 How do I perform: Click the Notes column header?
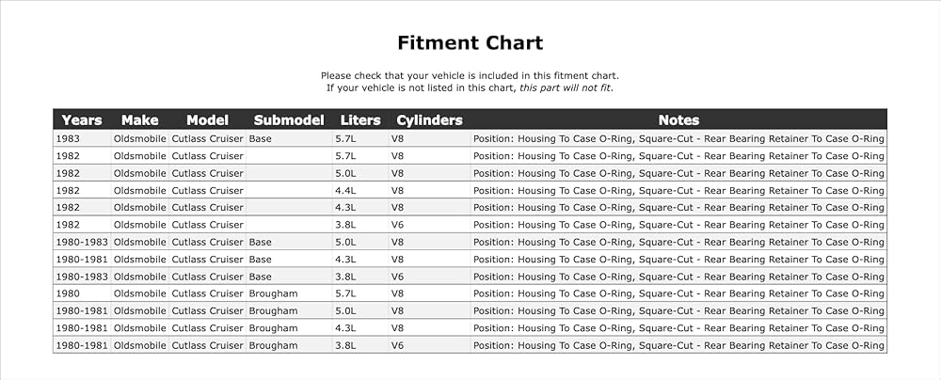[x=678, y=120]
